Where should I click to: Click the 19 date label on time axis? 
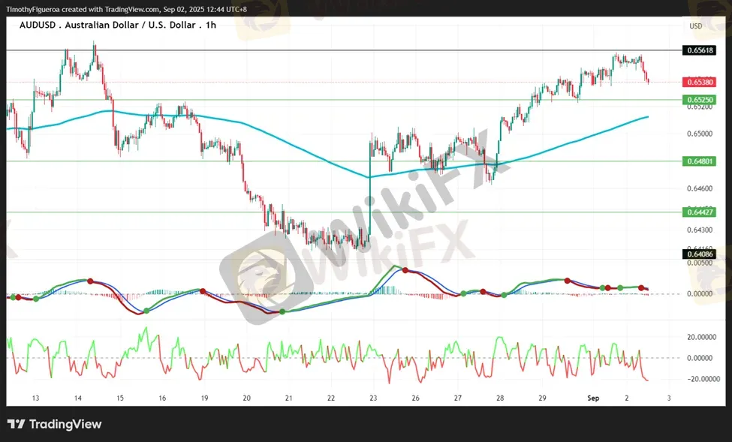(204, 398)
